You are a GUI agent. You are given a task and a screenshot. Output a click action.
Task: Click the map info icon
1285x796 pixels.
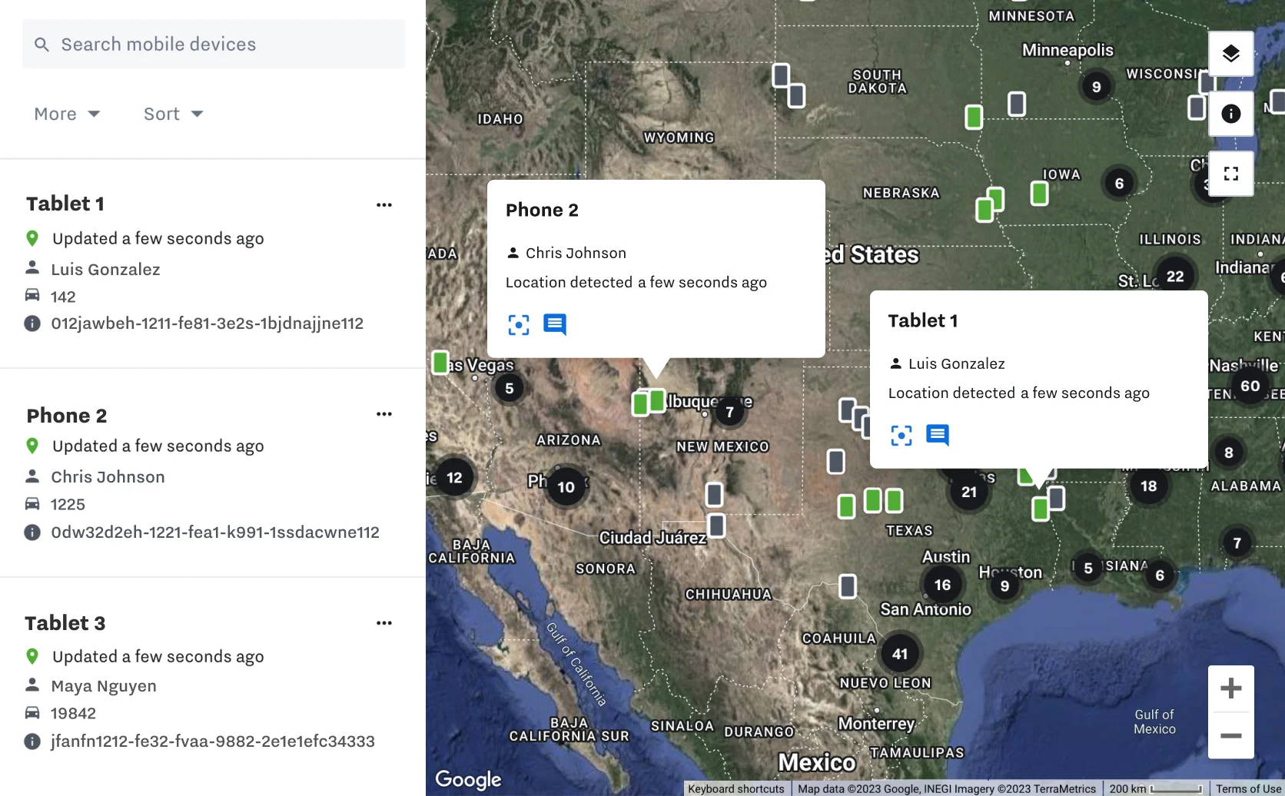(x=1230, y=114)
